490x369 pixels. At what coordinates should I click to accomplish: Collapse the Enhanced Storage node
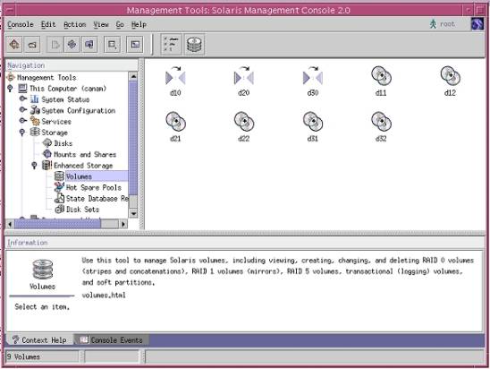pyautogui.click(x=34, y=166)
